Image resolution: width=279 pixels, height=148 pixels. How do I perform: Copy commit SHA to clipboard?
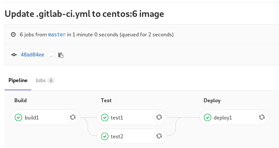click(61, 55)
